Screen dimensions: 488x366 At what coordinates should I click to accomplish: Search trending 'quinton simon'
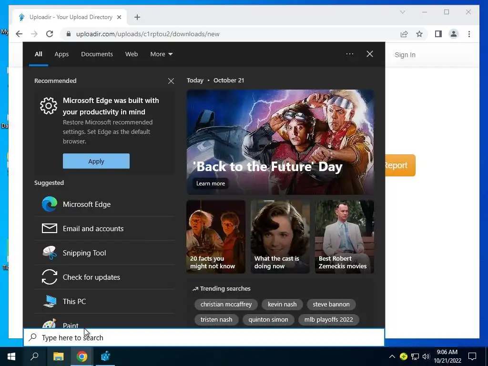click(268, 319)
